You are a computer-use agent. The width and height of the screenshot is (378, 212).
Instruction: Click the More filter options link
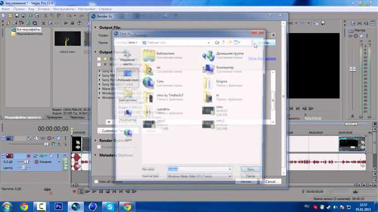pyautogui.click(x=262, y=58)
